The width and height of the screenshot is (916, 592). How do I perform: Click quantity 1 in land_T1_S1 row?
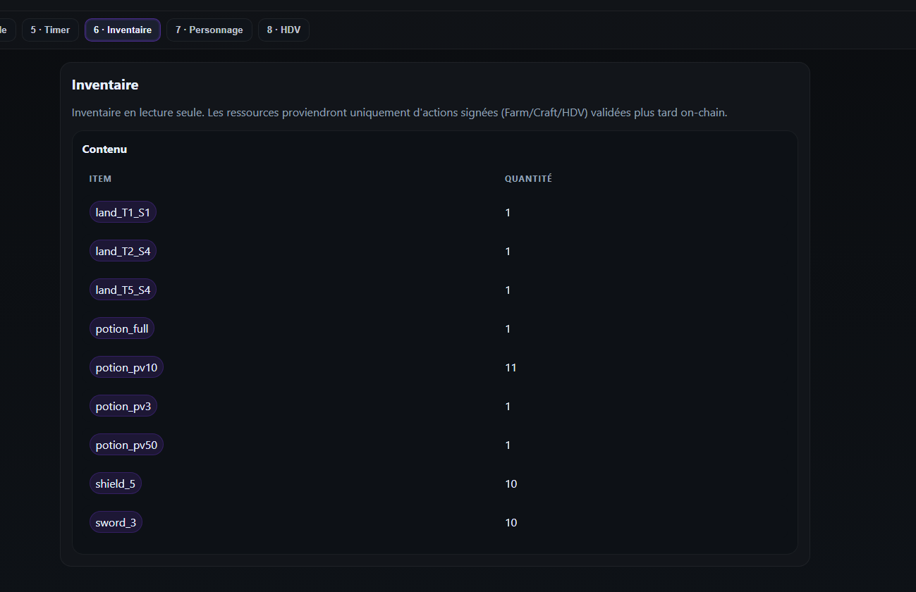(508, 212)
